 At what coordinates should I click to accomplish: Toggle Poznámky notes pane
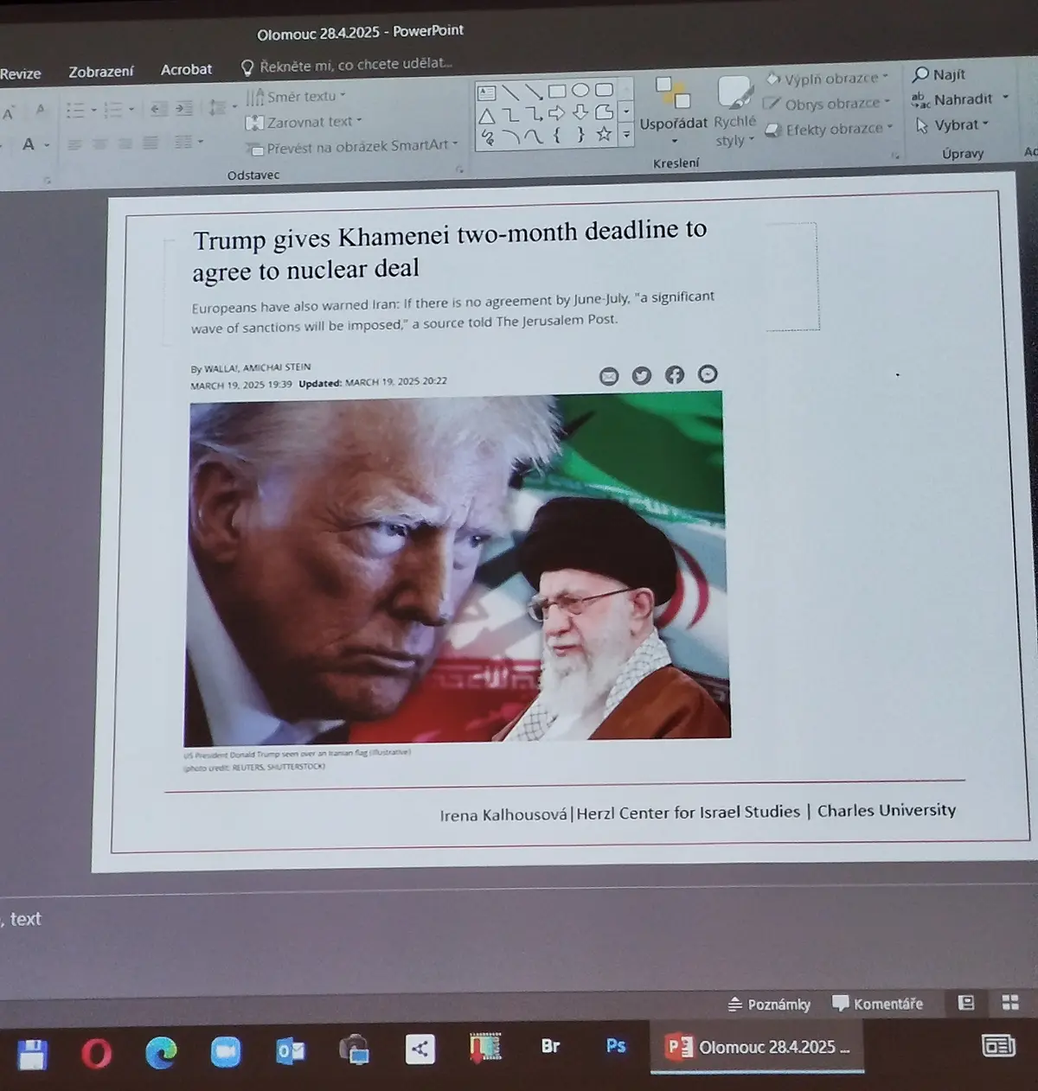769,1004
